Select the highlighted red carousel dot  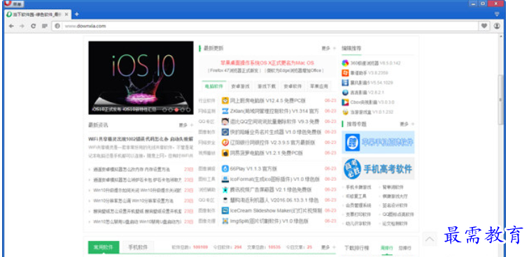[x=176, y=110]
